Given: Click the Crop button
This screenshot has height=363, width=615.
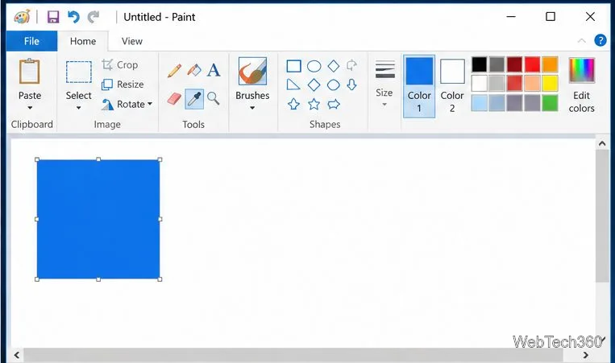Looking at the screenshot, I should pos(120,64).
